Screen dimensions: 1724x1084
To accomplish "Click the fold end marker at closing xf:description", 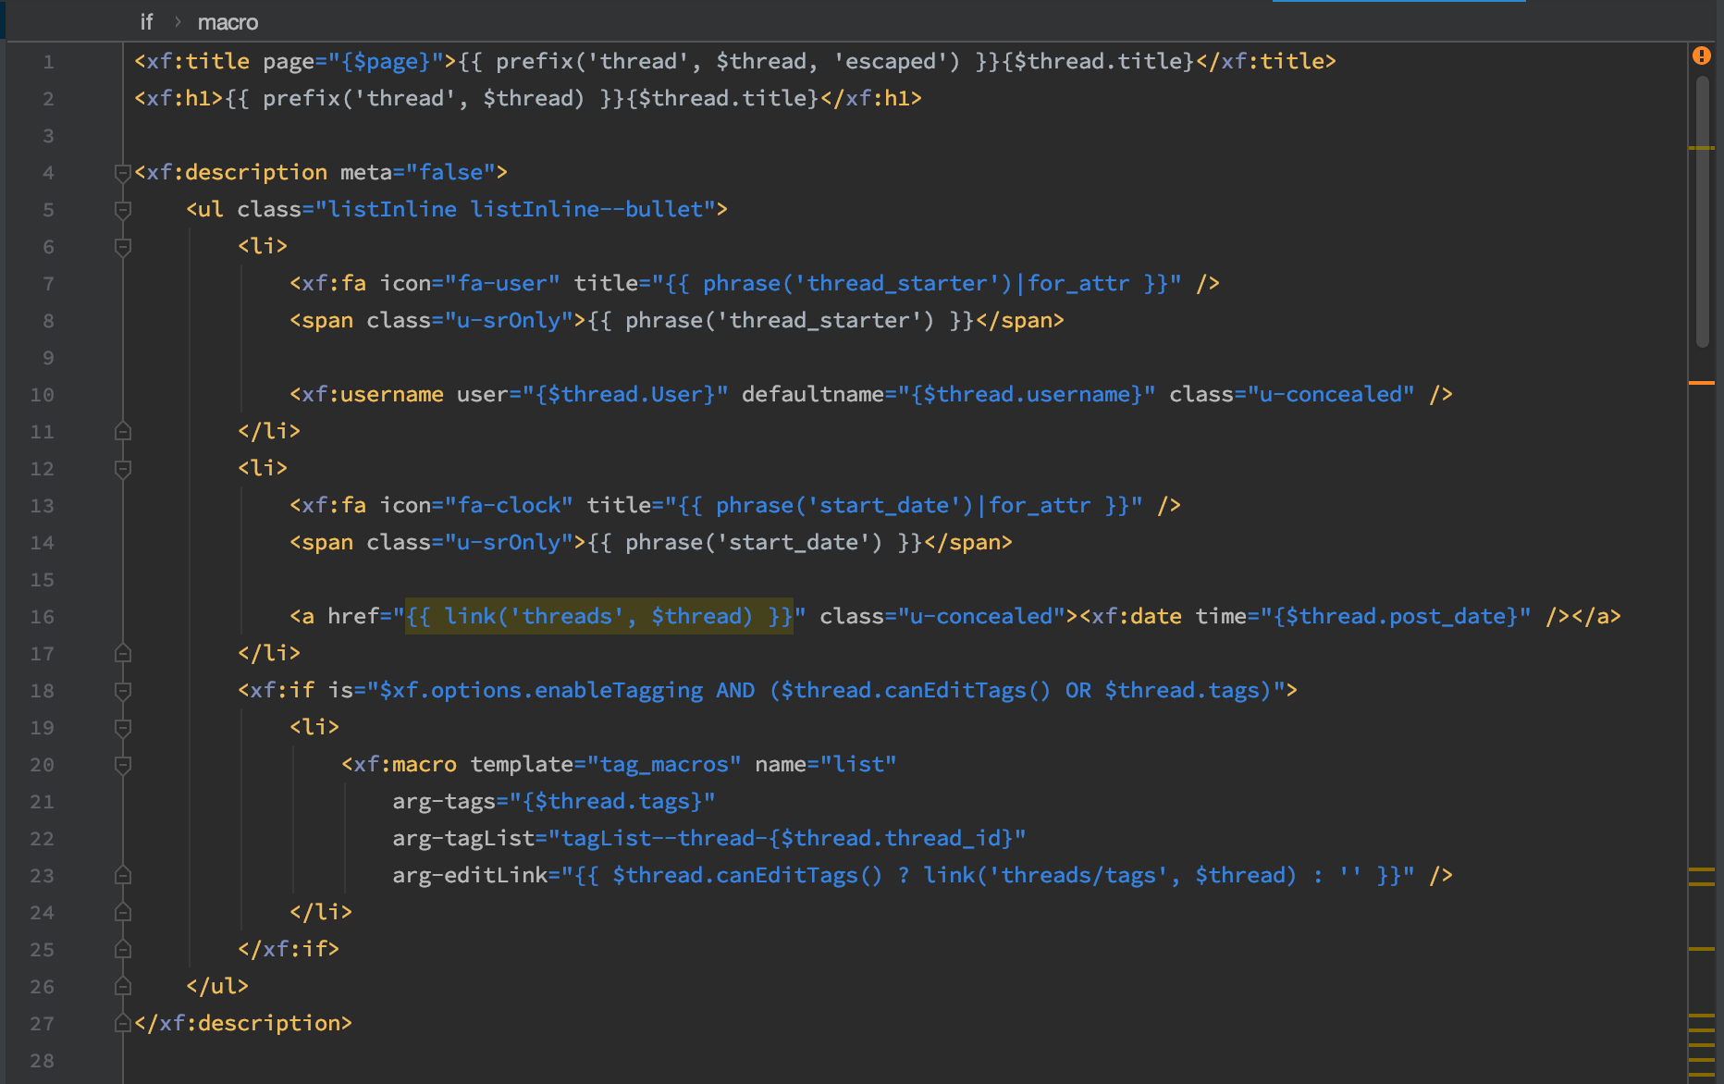I will (122, 1023).
